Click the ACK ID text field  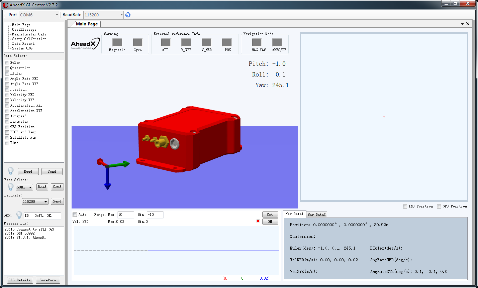coord(42,216)
